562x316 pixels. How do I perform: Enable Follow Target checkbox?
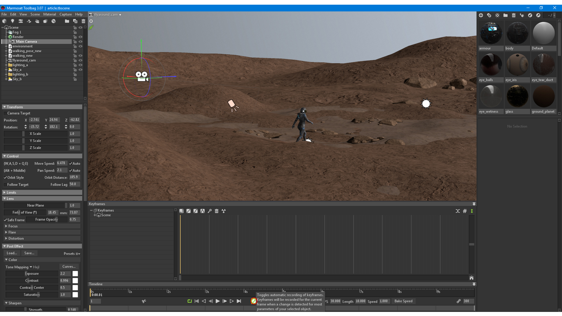[5, 185]
